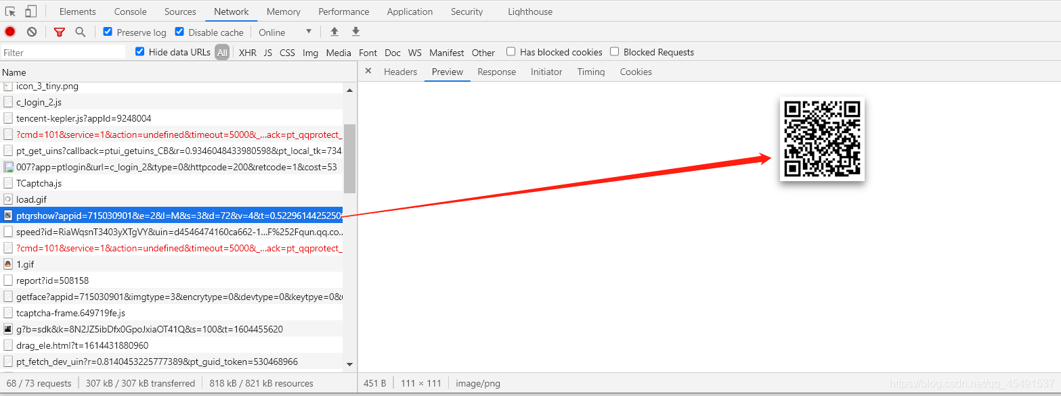1061x396 pixels.
Task: Focus the Filter text field
Action: click(x=63, y=52)
